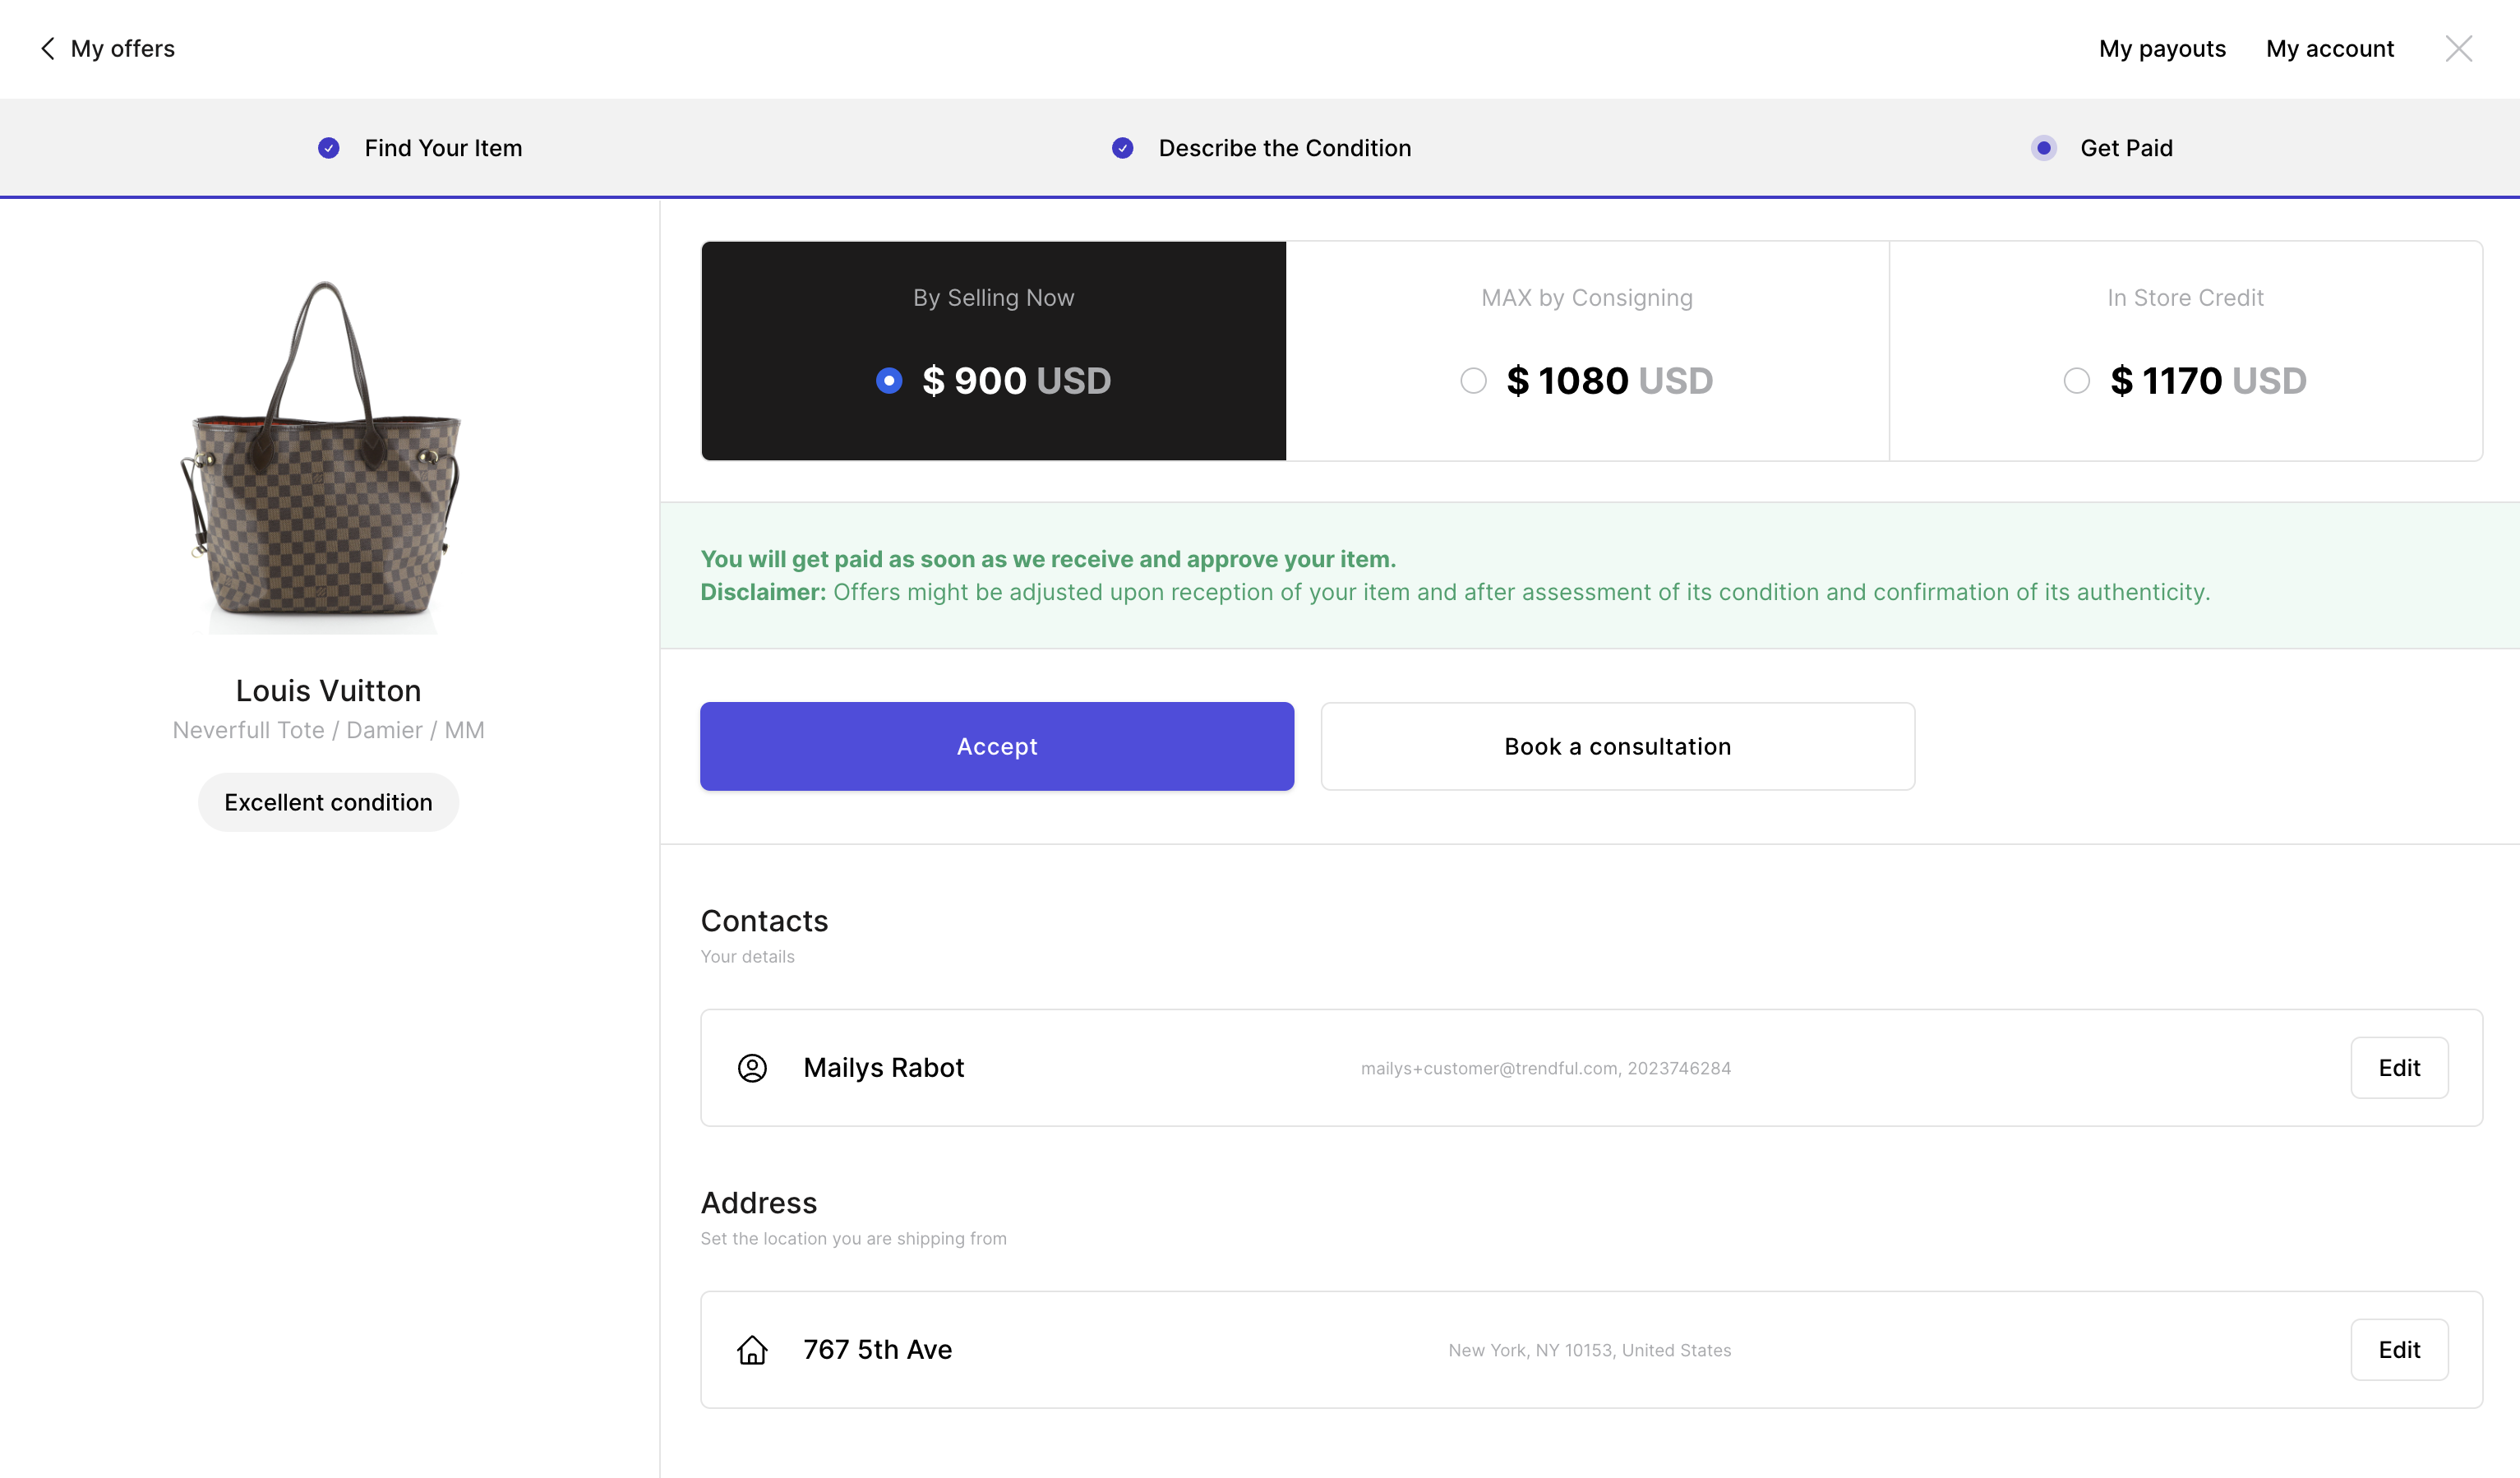Accept the offer
Image resolution: width=2520 pixels, height=1478 pixels.
(997, 746)
